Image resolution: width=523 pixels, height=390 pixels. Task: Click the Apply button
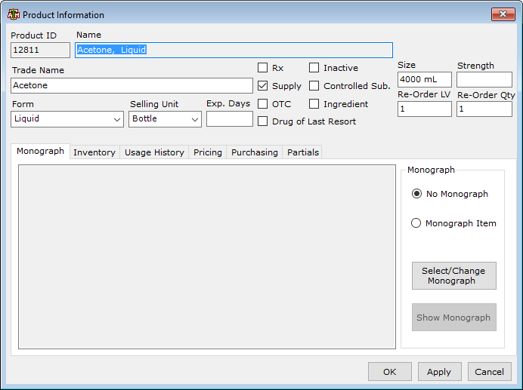pyautogui.click(x=439, y=372)
